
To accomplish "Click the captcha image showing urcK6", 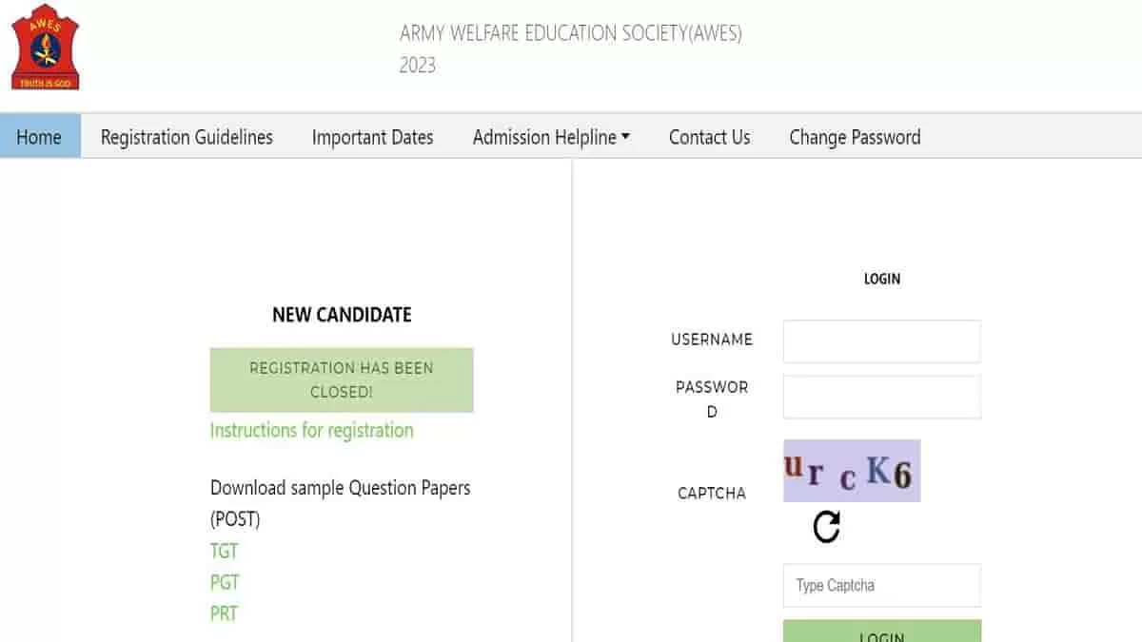I will tap(852, 470).
